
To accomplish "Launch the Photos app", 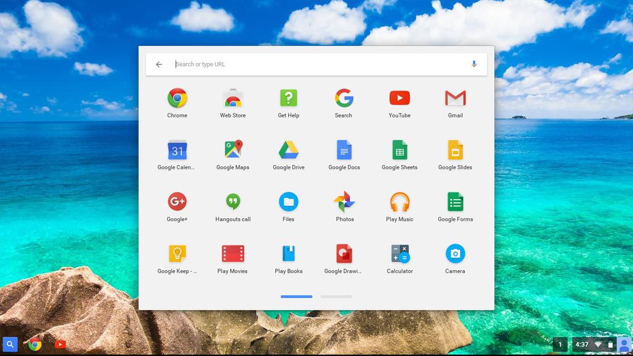I will tap(344, 201).
